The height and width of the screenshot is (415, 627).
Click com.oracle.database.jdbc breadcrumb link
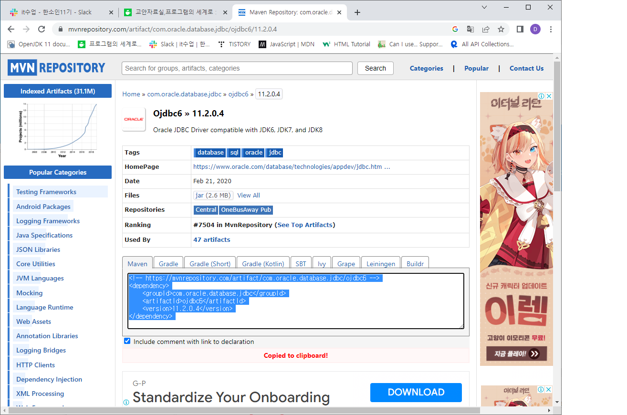pyautogui.click(x=184, y=94)
